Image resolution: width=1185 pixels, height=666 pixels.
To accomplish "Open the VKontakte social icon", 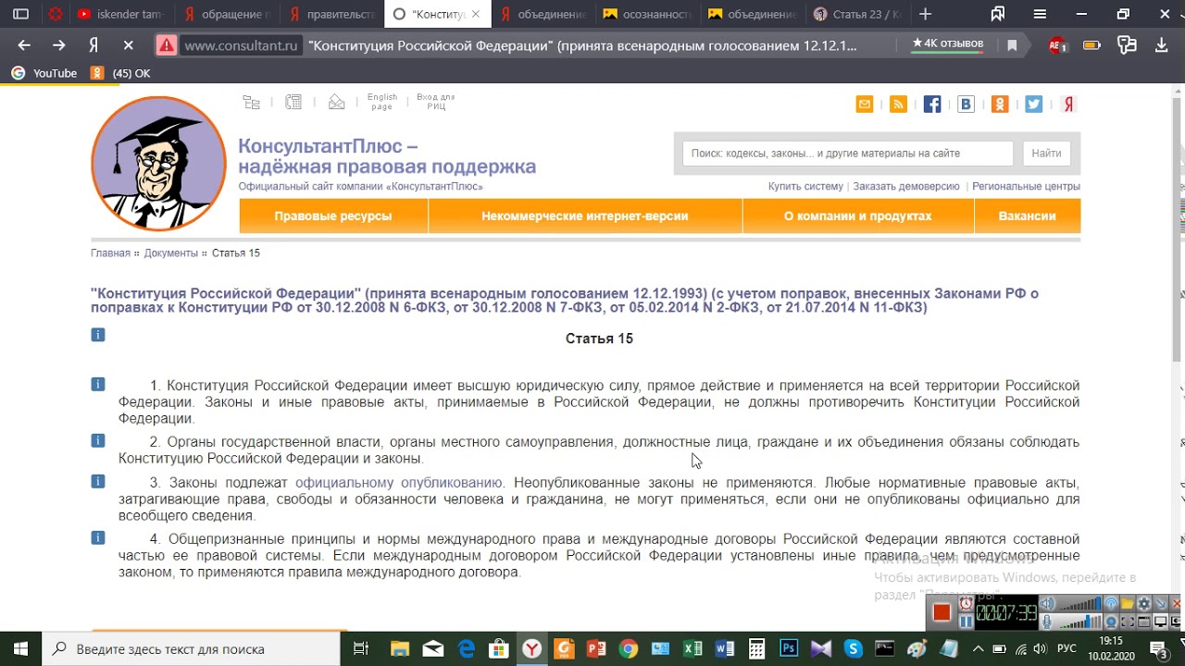I will tap(966, 105).
